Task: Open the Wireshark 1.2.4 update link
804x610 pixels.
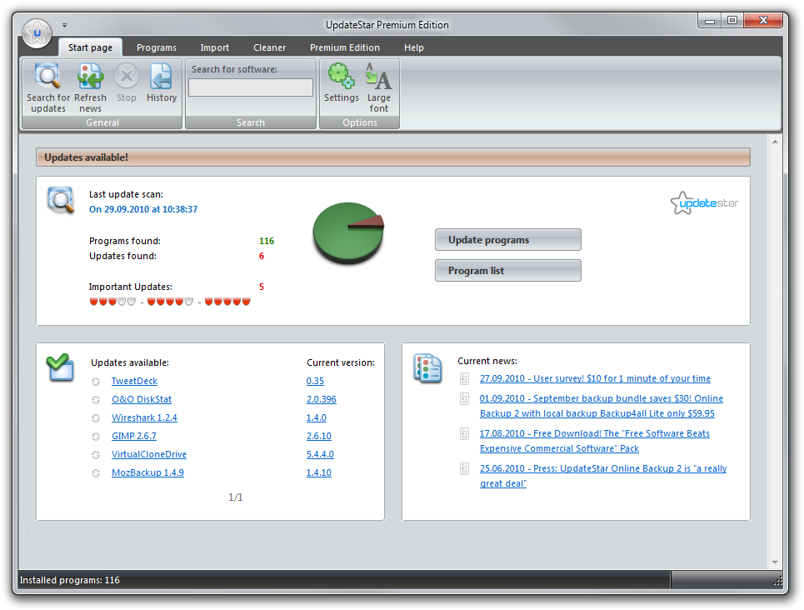Action: (144, 418)
